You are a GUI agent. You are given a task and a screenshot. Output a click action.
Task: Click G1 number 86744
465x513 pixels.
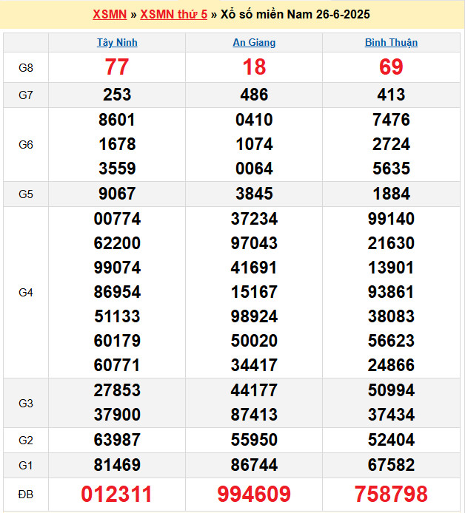tap(254, 465)
